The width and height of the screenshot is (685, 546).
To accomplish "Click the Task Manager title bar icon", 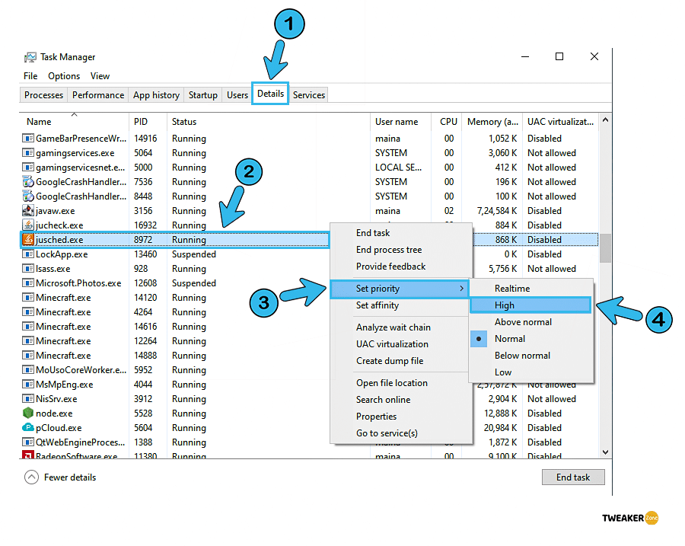I will pyautogui.click(x=30, y=57).
